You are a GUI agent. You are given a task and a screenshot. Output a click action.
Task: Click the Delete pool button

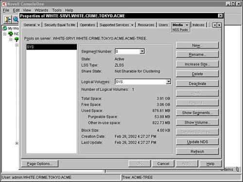coord(197,74)
